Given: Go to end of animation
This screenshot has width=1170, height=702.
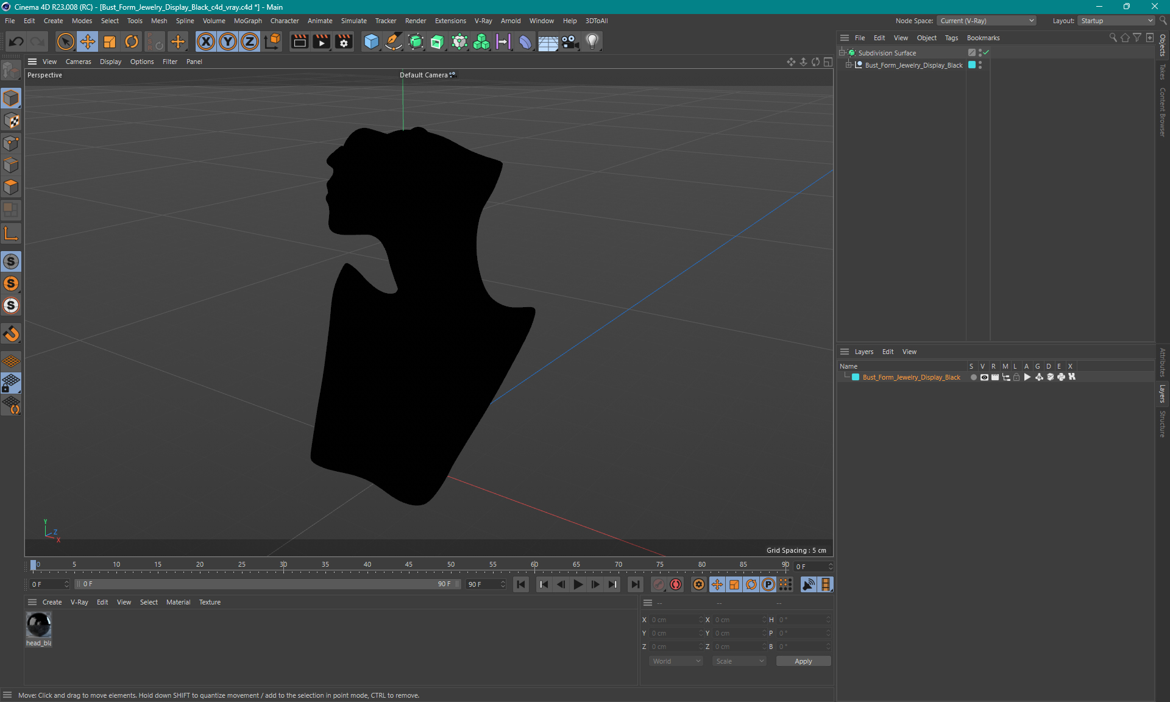Looking at the screenshot, I should click(636, 584).
